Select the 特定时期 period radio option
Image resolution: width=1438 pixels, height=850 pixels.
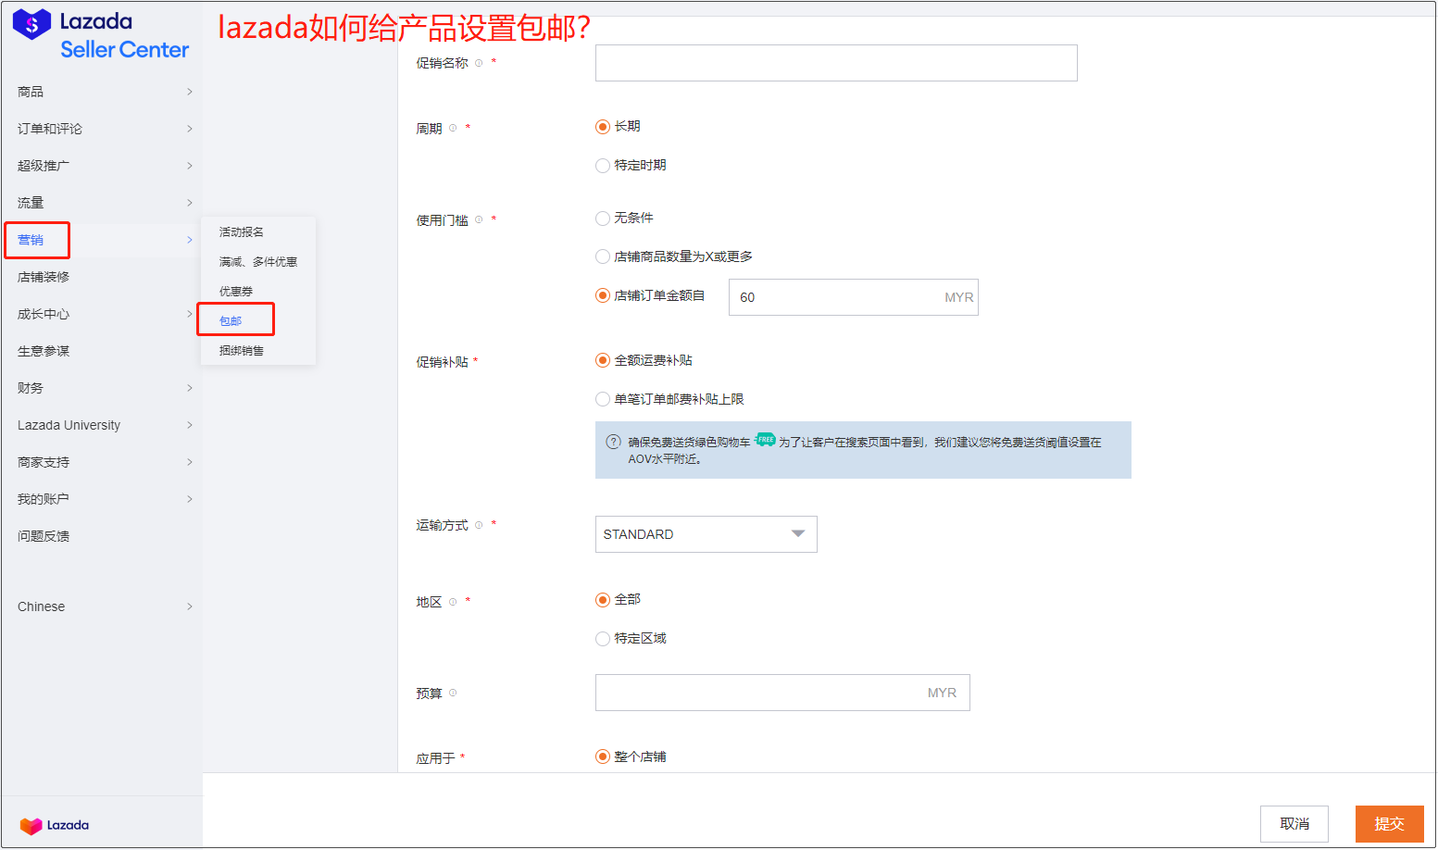tap(603, 166)
